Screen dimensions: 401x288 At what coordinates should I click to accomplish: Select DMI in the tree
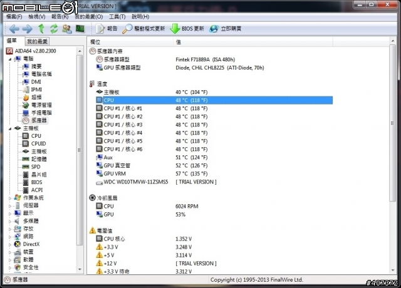[32, 82]
